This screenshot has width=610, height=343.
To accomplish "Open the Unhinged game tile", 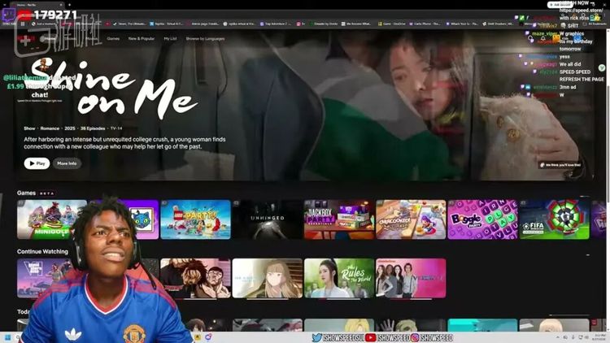I will (x=267, y=219).
